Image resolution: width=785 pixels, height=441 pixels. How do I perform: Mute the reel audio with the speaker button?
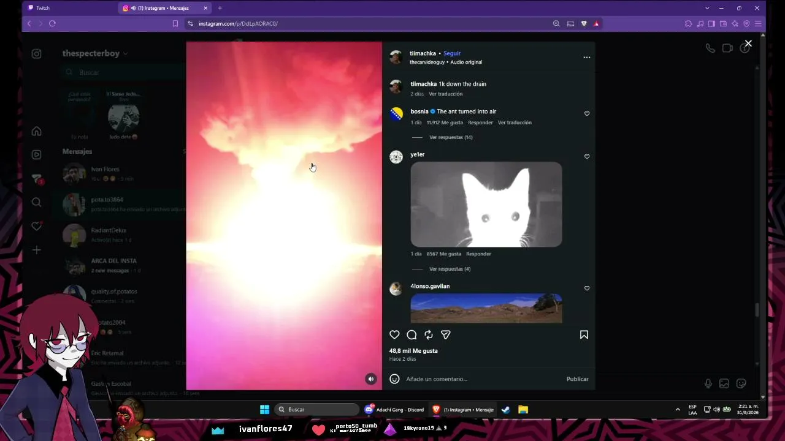point(371,379)
